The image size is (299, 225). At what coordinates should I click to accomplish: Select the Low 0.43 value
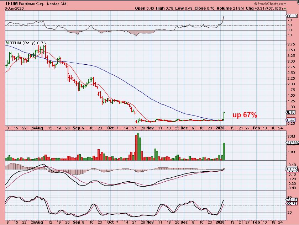(184, 9)
